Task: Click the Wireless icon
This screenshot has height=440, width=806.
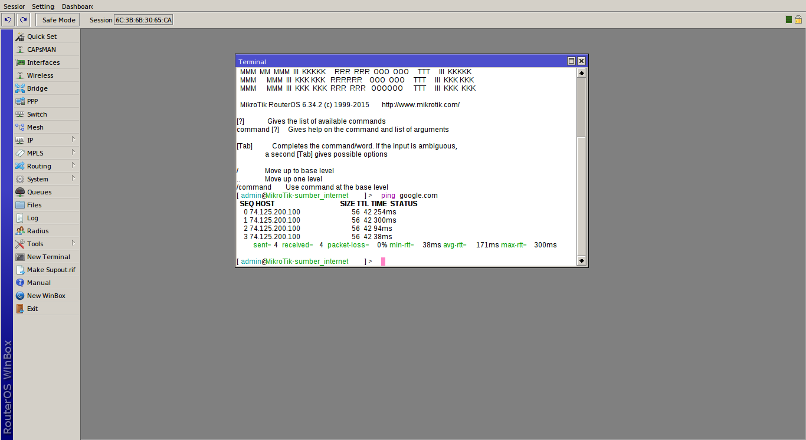Action: [x=20, y=75]
